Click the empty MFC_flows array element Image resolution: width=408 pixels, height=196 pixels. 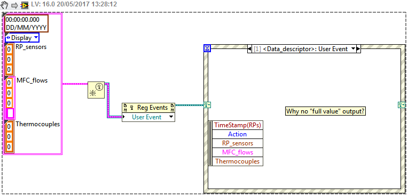[x=10, y=113]
